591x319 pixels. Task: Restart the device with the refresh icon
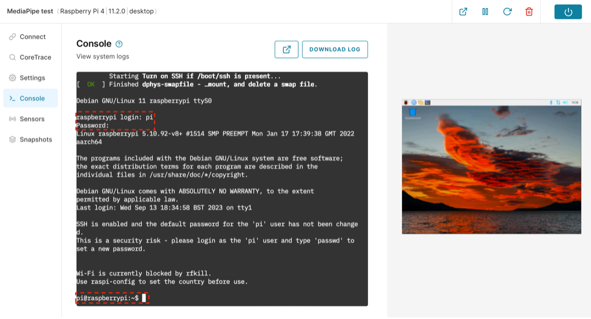pyautogui.click(x=507, y=11)
